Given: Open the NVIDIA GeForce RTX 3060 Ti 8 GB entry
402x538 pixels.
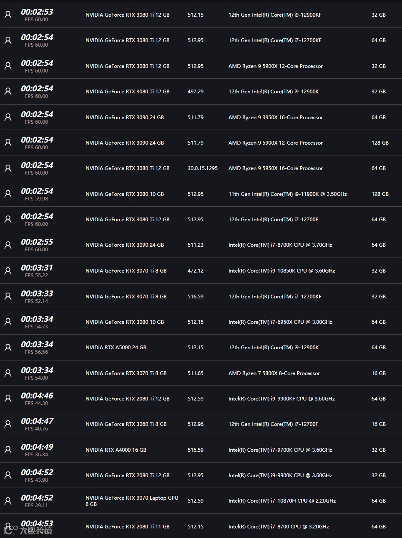Looking at the screenshot, I should (126, 424).
